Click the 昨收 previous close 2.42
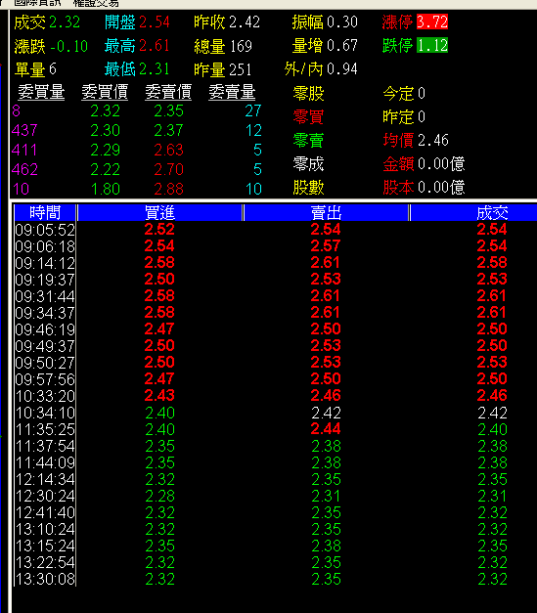Viewport: 537px width, 613px height. 245,22
